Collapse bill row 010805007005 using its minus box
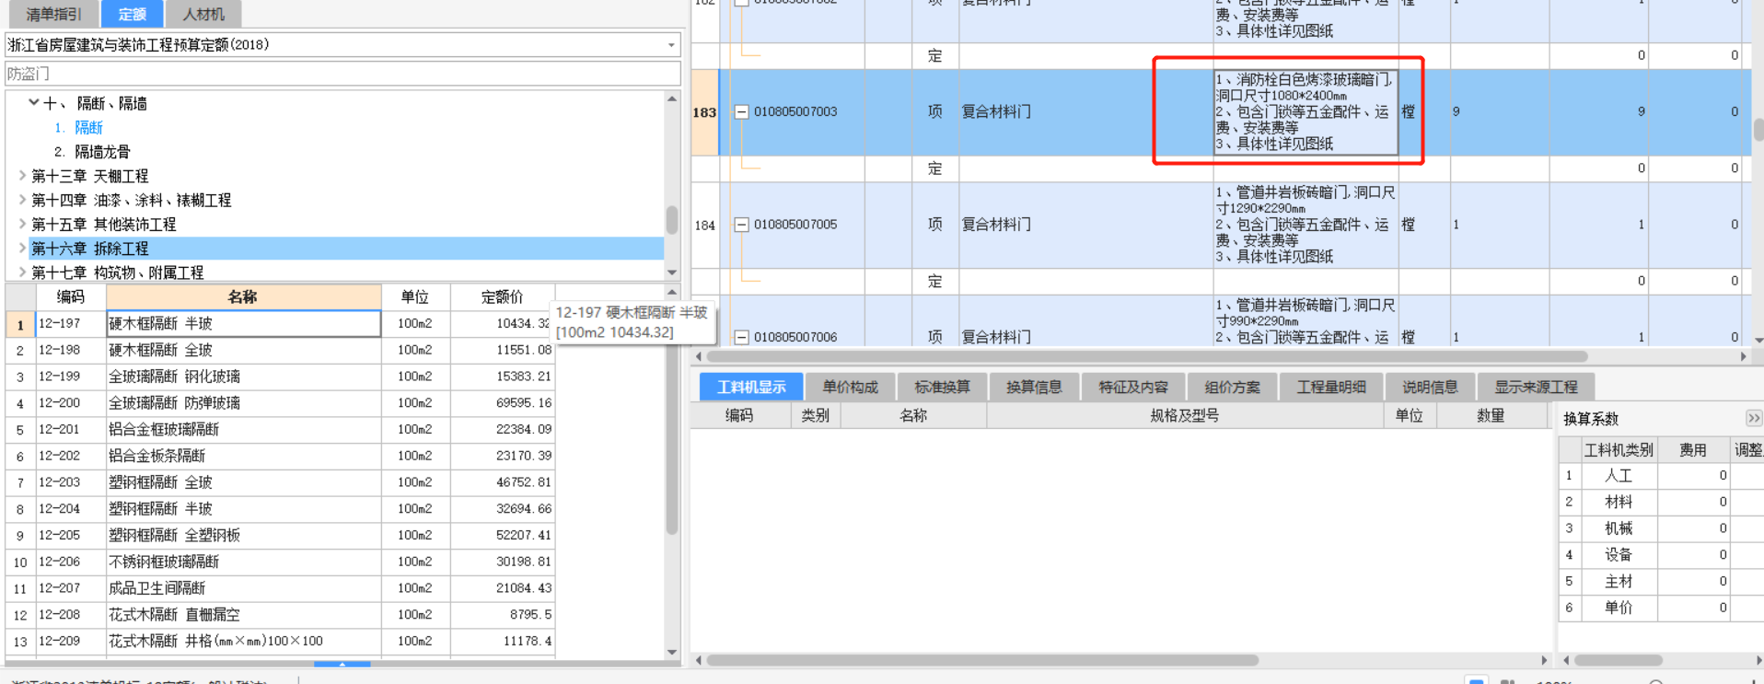The height and width of the screenshot is (684, 1764). coord(741,225)
